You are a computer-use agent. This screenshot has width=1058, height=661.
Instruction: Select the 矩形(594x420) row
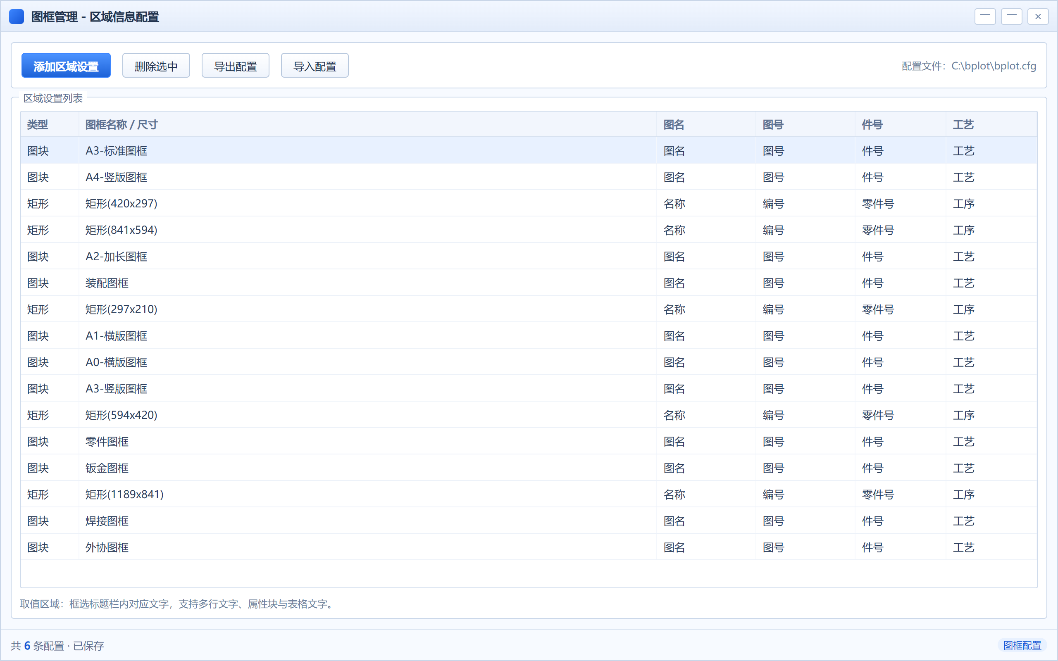[529, 415]
